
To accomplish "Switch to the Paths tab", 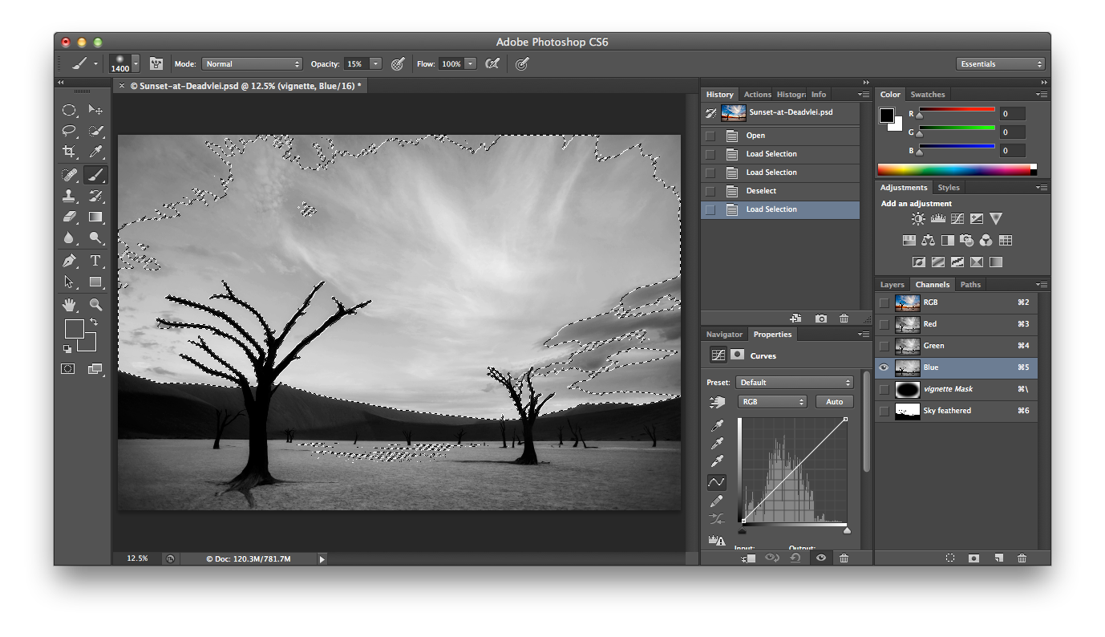I will (x=970, y=285).
